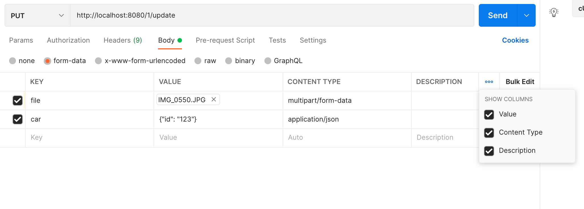The width and height of the screenshot is (584, 209).
Task: Click the lightbulb suggestions icon
Action: click(554, 12)
